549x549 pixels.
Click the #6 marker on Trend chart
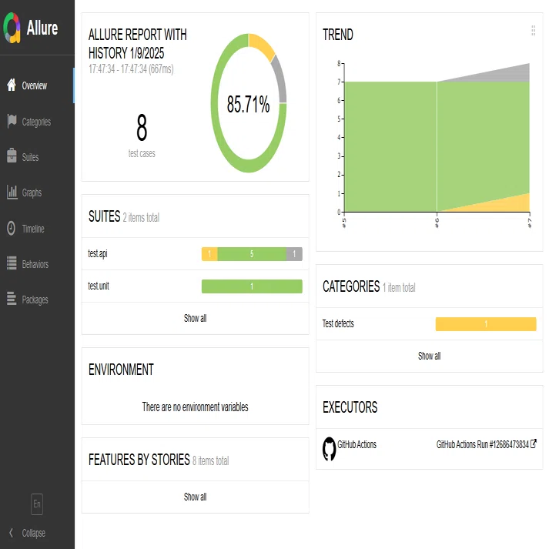click(437, 223)
